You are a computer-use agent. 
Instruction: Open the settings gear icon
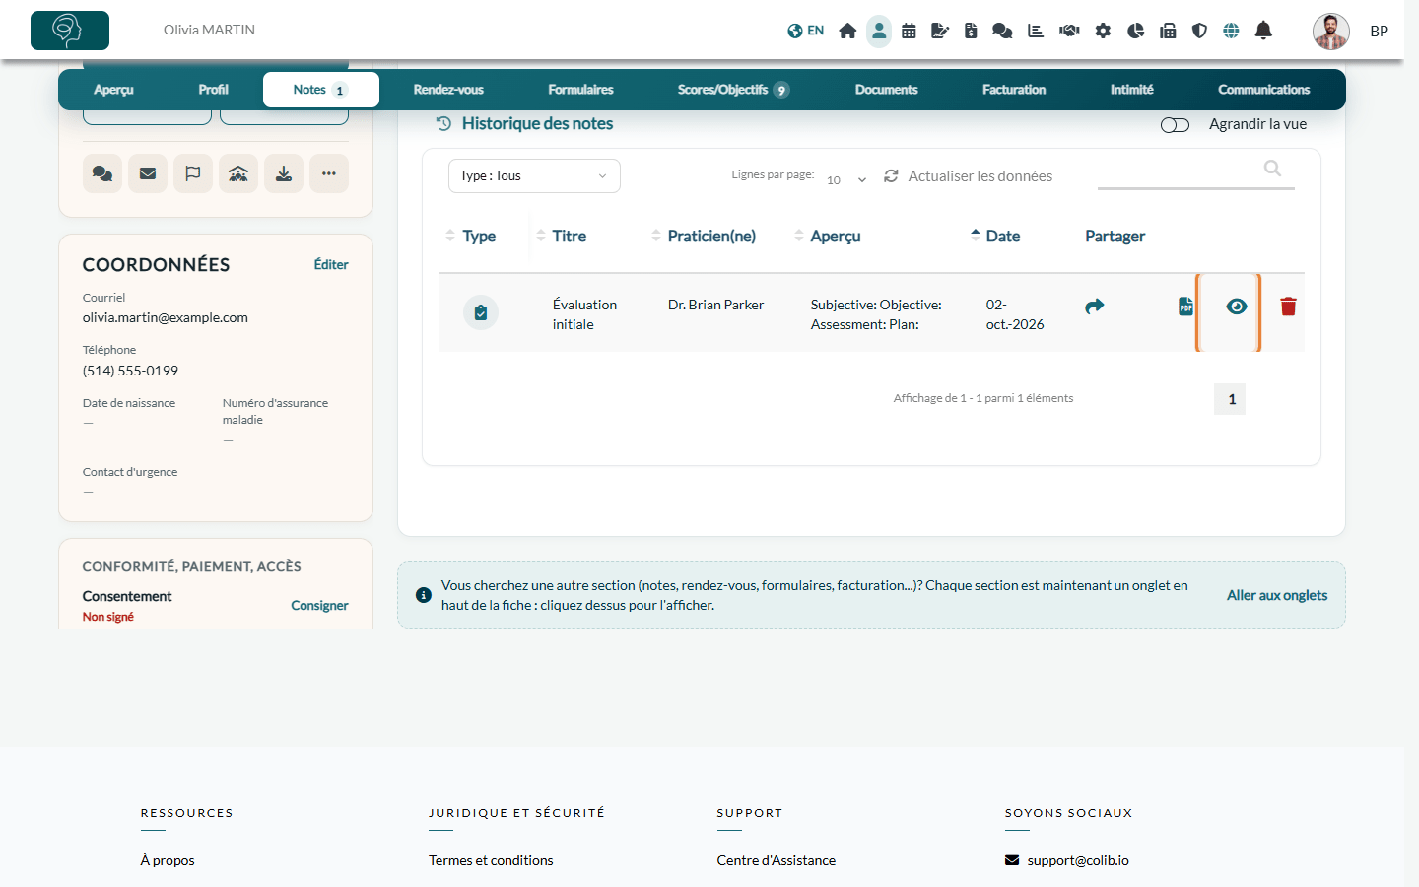[1103, 31]
